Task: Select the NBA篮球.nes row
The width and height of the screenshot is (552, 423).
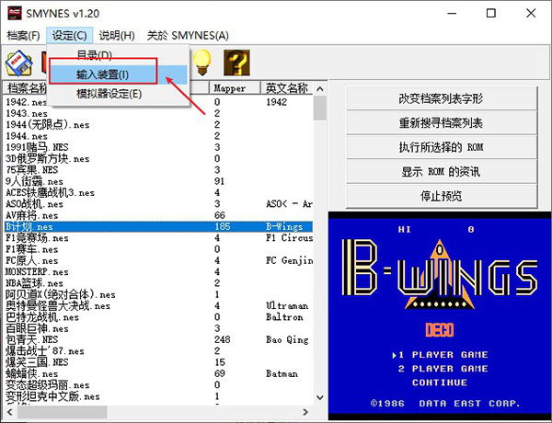Action: [x=158, y=283]
